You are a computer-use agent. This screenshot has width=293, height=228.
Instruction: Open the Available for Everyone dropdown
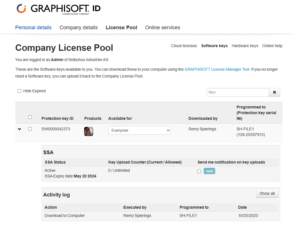click(x=139, y=130)
